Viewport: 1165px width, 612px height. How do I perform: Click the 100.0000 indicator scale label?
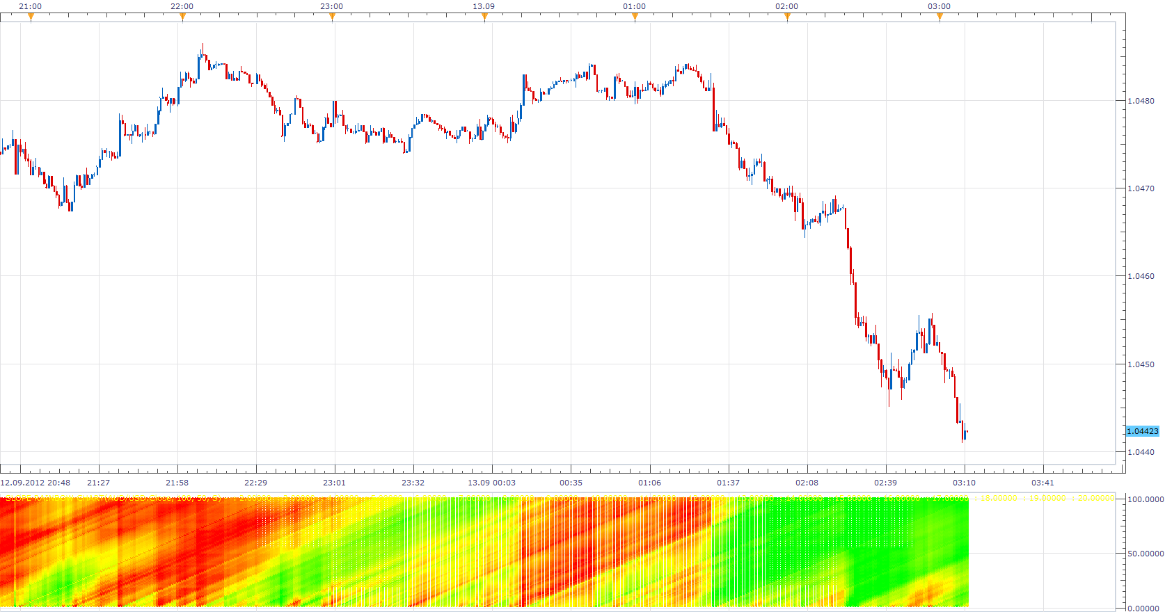1146,499
